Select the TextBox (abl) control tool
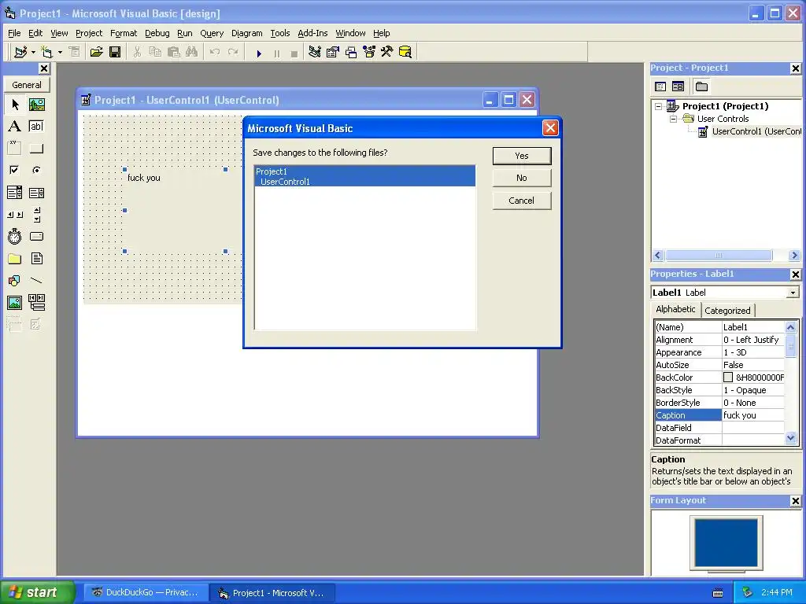 pos(36,127)
